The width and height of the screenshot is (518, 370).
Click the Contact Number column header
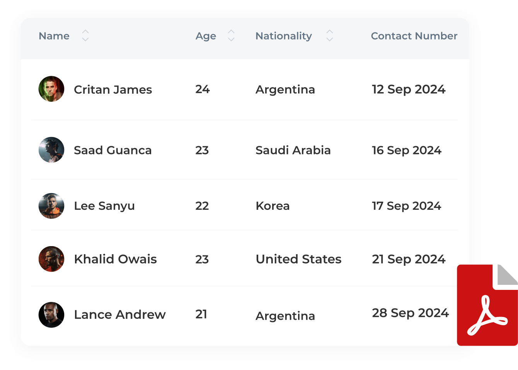point(414,36)
